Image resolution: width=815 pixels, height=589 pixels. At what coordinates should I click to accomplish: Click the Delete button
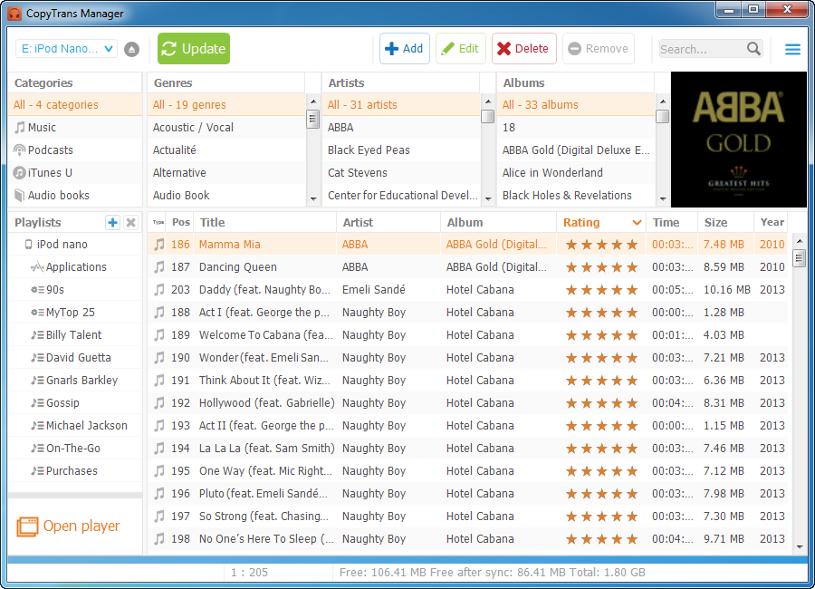pyautogui.click(x=524, y=49)
